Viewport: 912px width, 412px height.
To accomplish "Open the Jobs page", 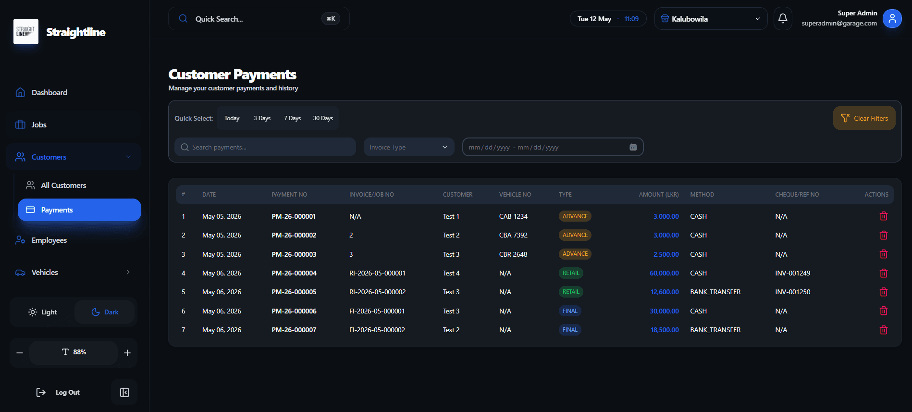I will (74, 125).
